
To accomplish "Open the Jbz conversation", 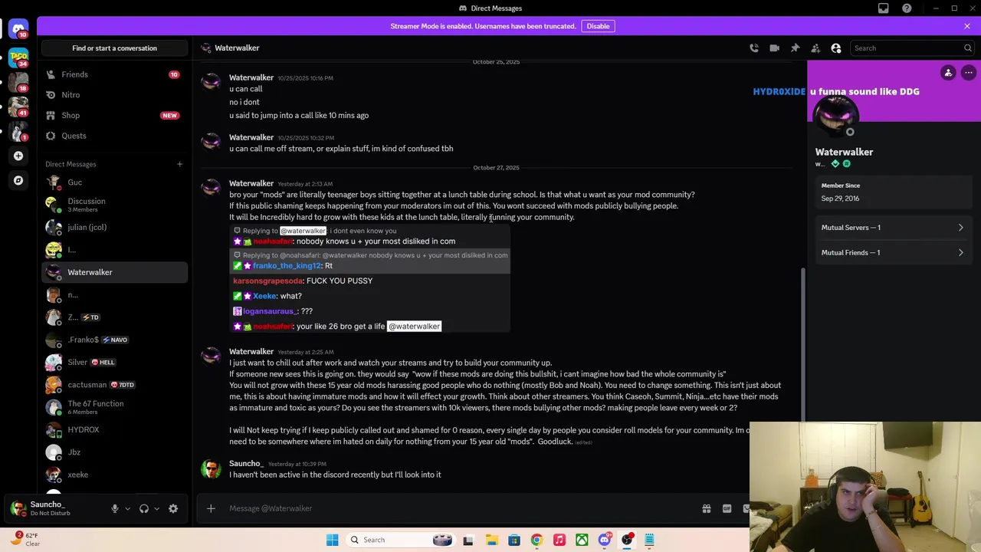I will 114,452.
